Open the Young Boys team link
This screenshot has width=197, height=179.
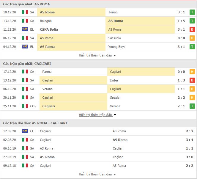click(117, 47)
